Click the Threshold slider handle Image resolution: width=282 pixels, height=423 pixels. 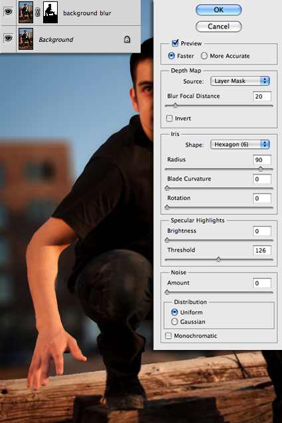coord(219,259)
